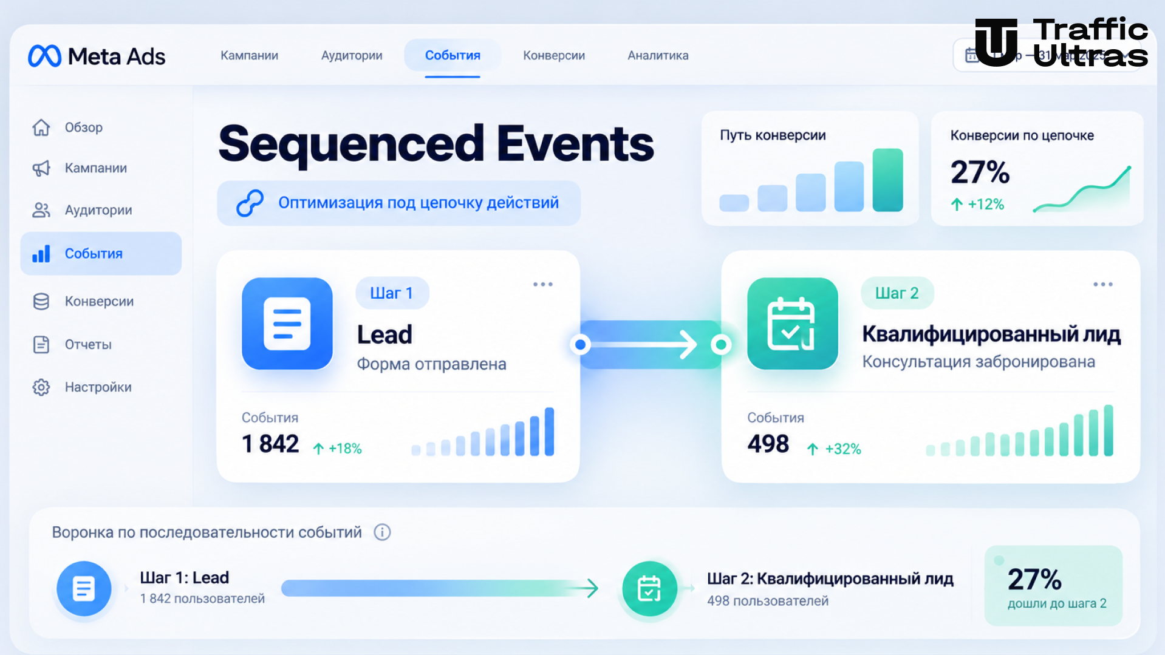Open the Конверсии top tab
This screenshot has height=655, width=1165.
pos(554,55)
